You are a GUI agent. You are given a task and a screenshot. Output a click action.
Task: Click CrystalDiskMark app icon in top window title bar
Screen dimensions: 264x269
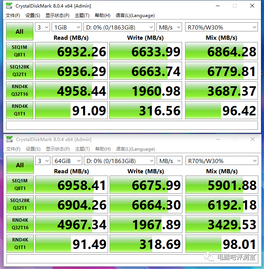click(9, 6)
